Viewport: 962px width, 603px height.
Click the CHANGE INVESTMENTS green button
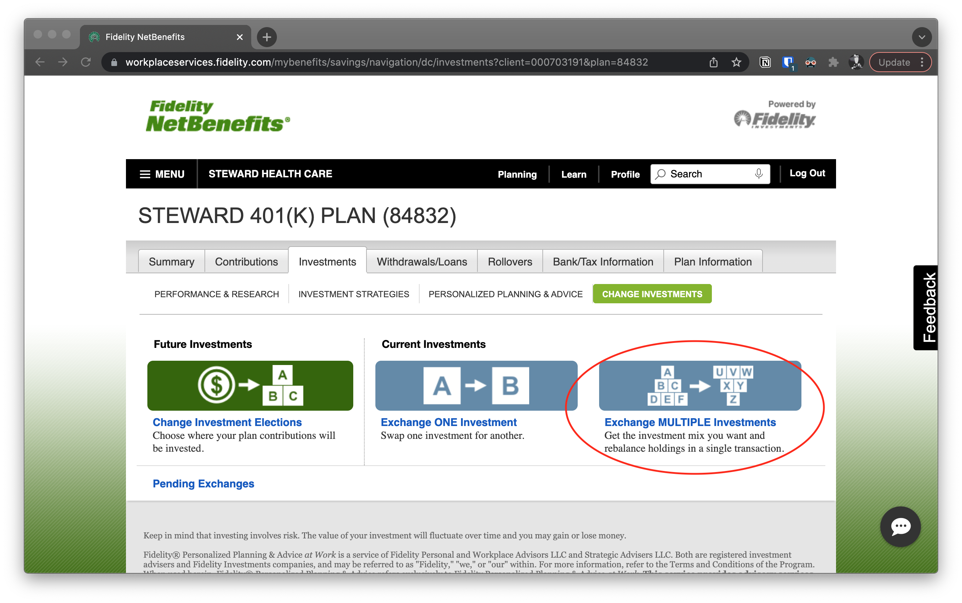652,294
